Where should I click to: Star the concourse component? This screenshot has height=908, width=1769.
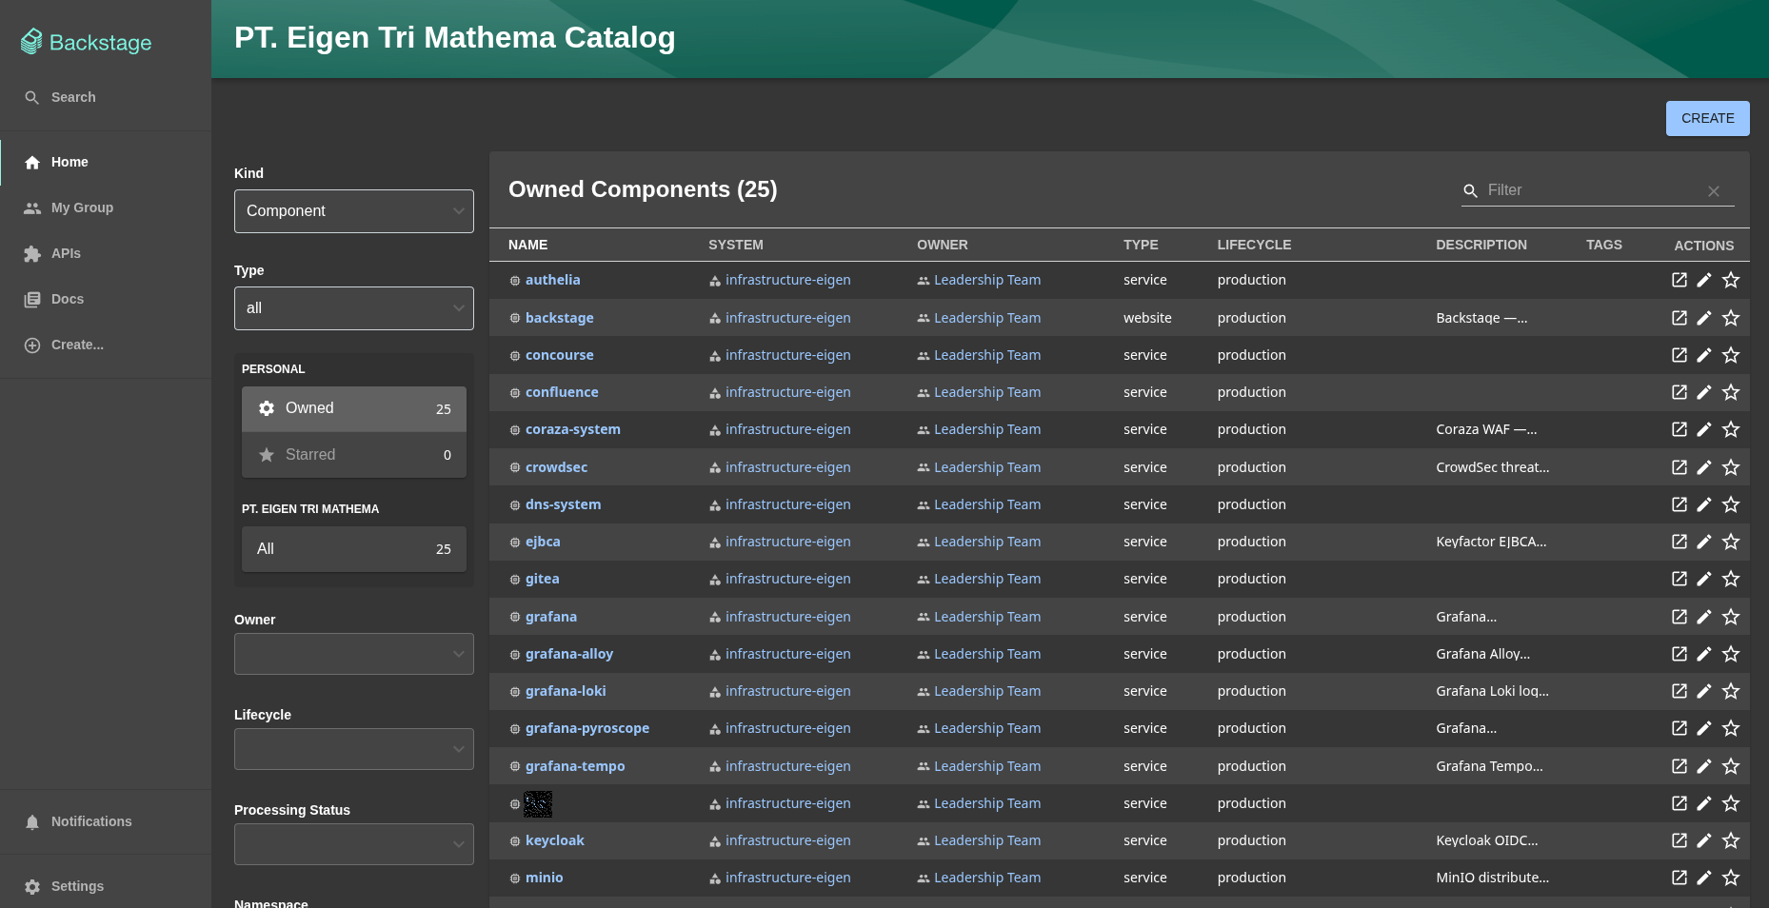coord(1731,355)
